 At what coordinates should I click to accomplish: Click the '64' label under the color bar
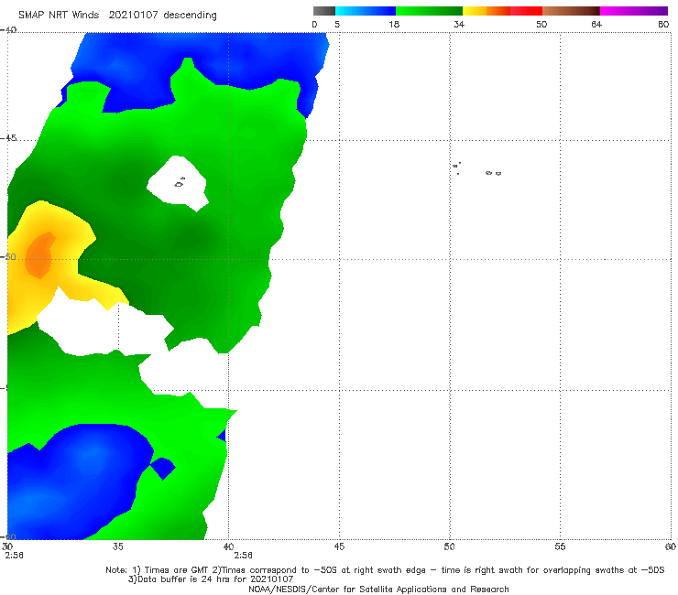pos(596,24)
